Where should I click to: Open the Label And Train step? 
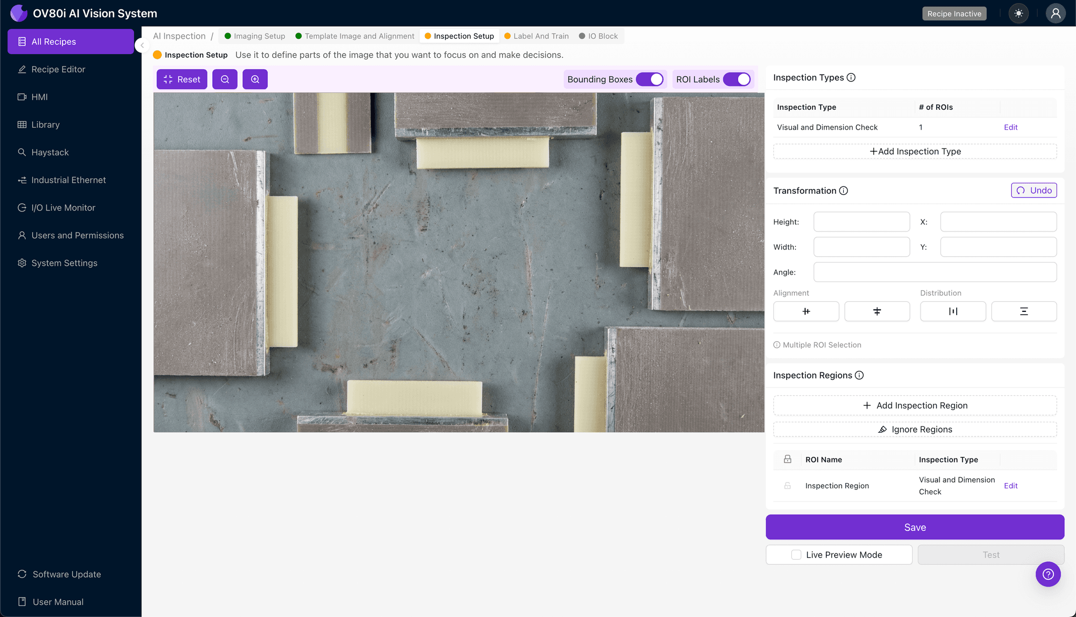click(x=541, y=36)
